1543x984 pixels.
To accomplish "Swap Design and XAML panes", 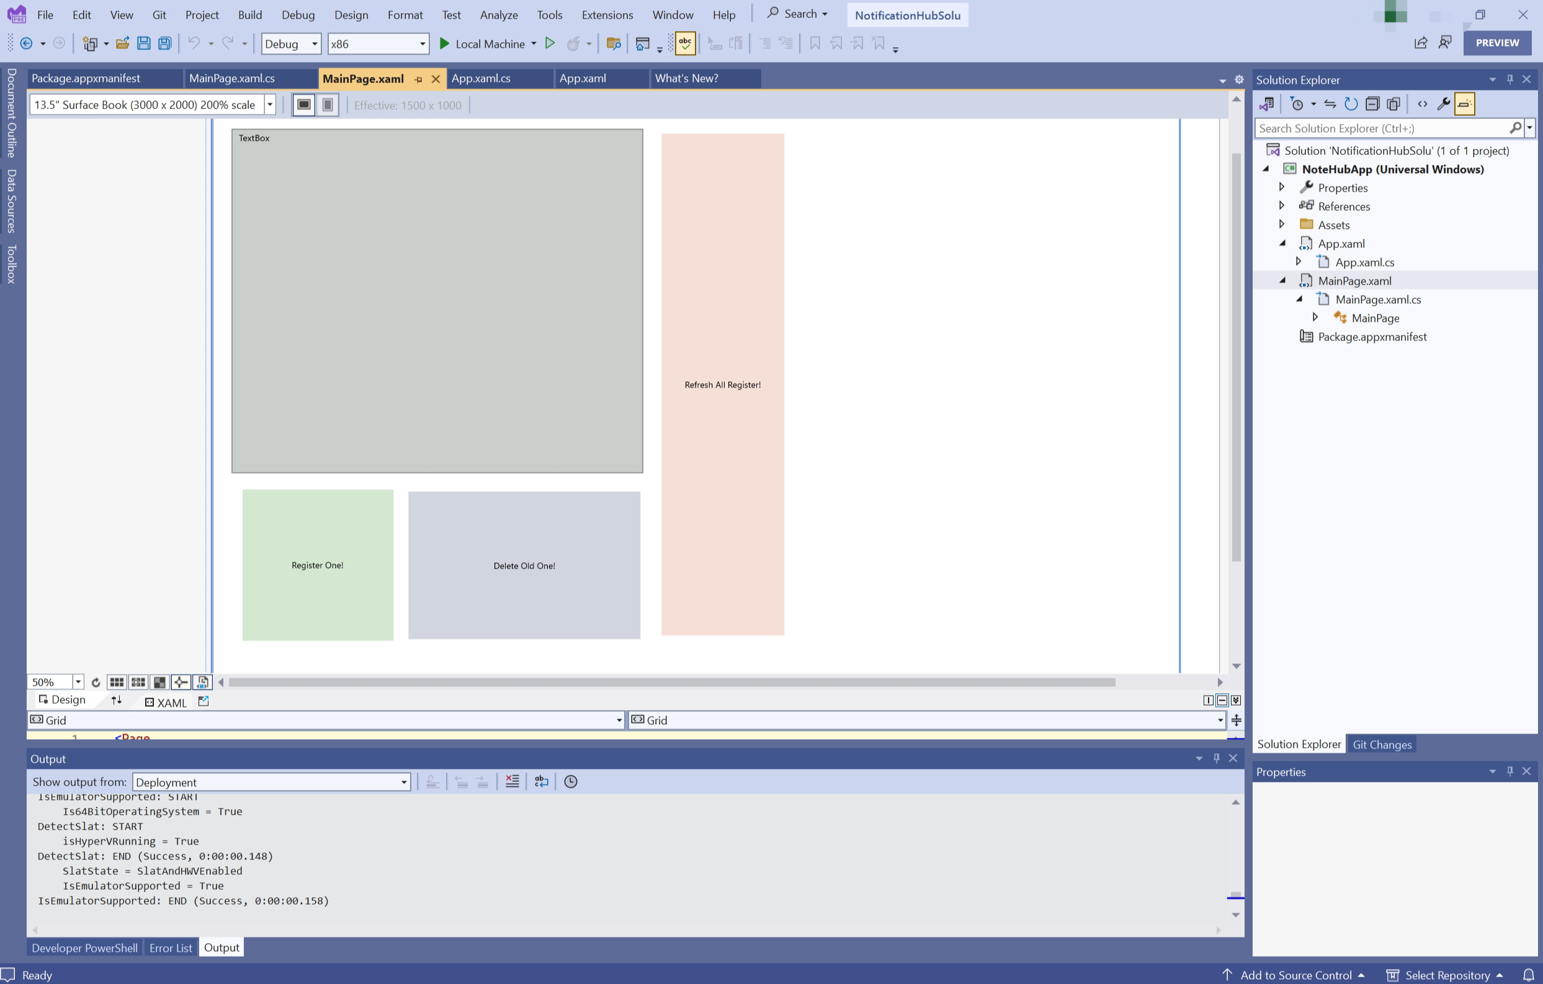I will [117, 701].
